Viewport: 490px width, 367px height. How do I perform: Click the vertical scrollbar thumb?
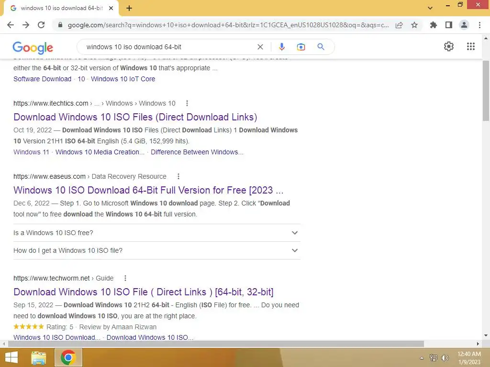click(486, 90)
